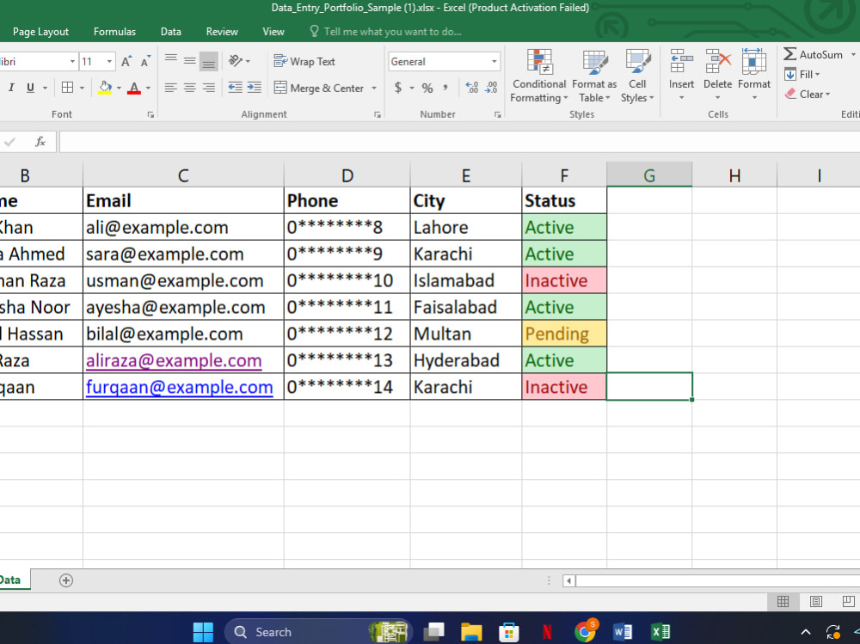Image resolution: width=860 pixels, height=644 pixels.
Task: Apply borders using the borders icon
Action: (x=67, y=88)
